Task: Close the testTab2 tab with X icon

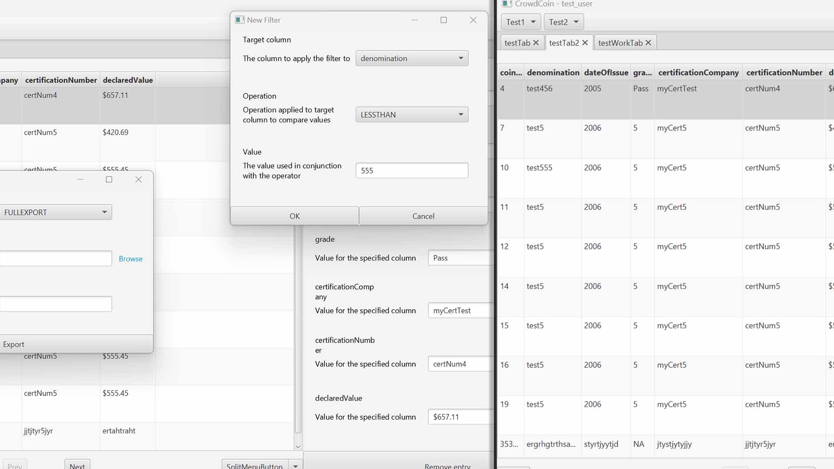Action: pos(585,43)
